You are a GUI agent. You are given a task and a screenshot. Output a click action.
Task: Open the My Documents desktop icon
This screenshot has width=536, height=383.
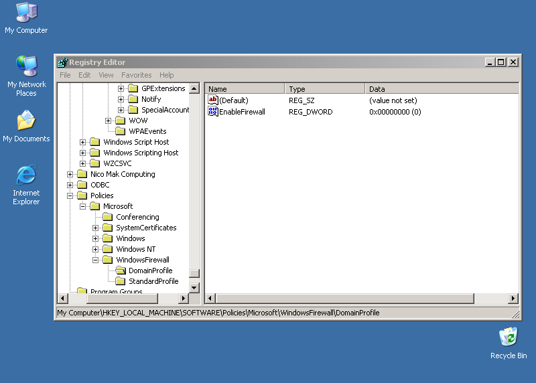(x=26, y=126)
